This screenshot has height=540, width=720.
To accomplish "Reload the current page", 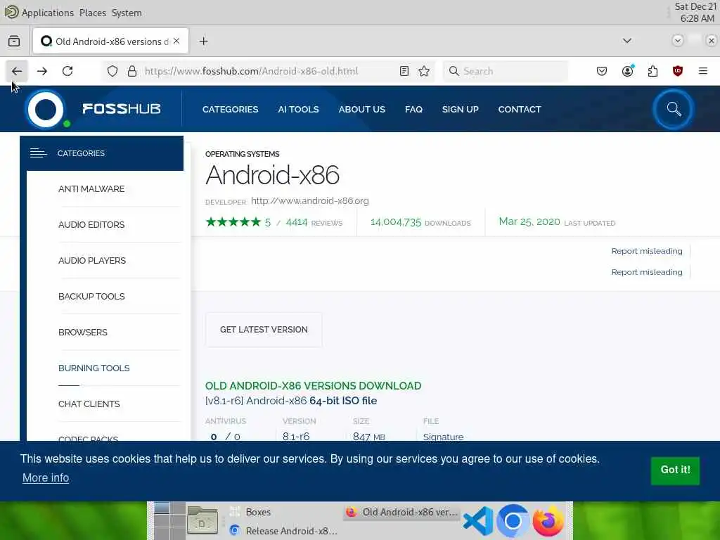I will pos(67,71).
